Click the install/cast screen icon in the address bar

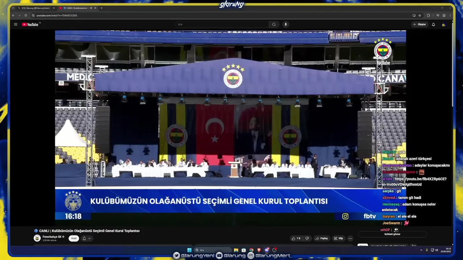(x=414, y=16)
